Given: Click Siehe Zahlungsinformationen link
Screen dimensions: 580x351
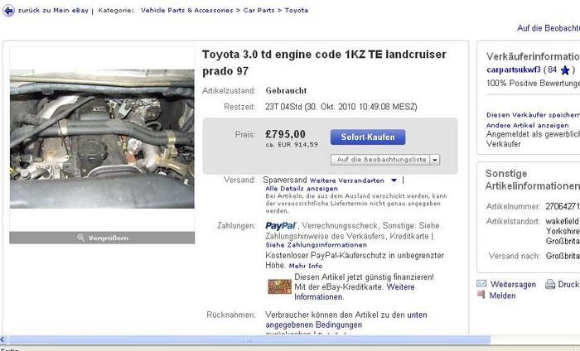Looking at the screenshot, I should point(316,245).
